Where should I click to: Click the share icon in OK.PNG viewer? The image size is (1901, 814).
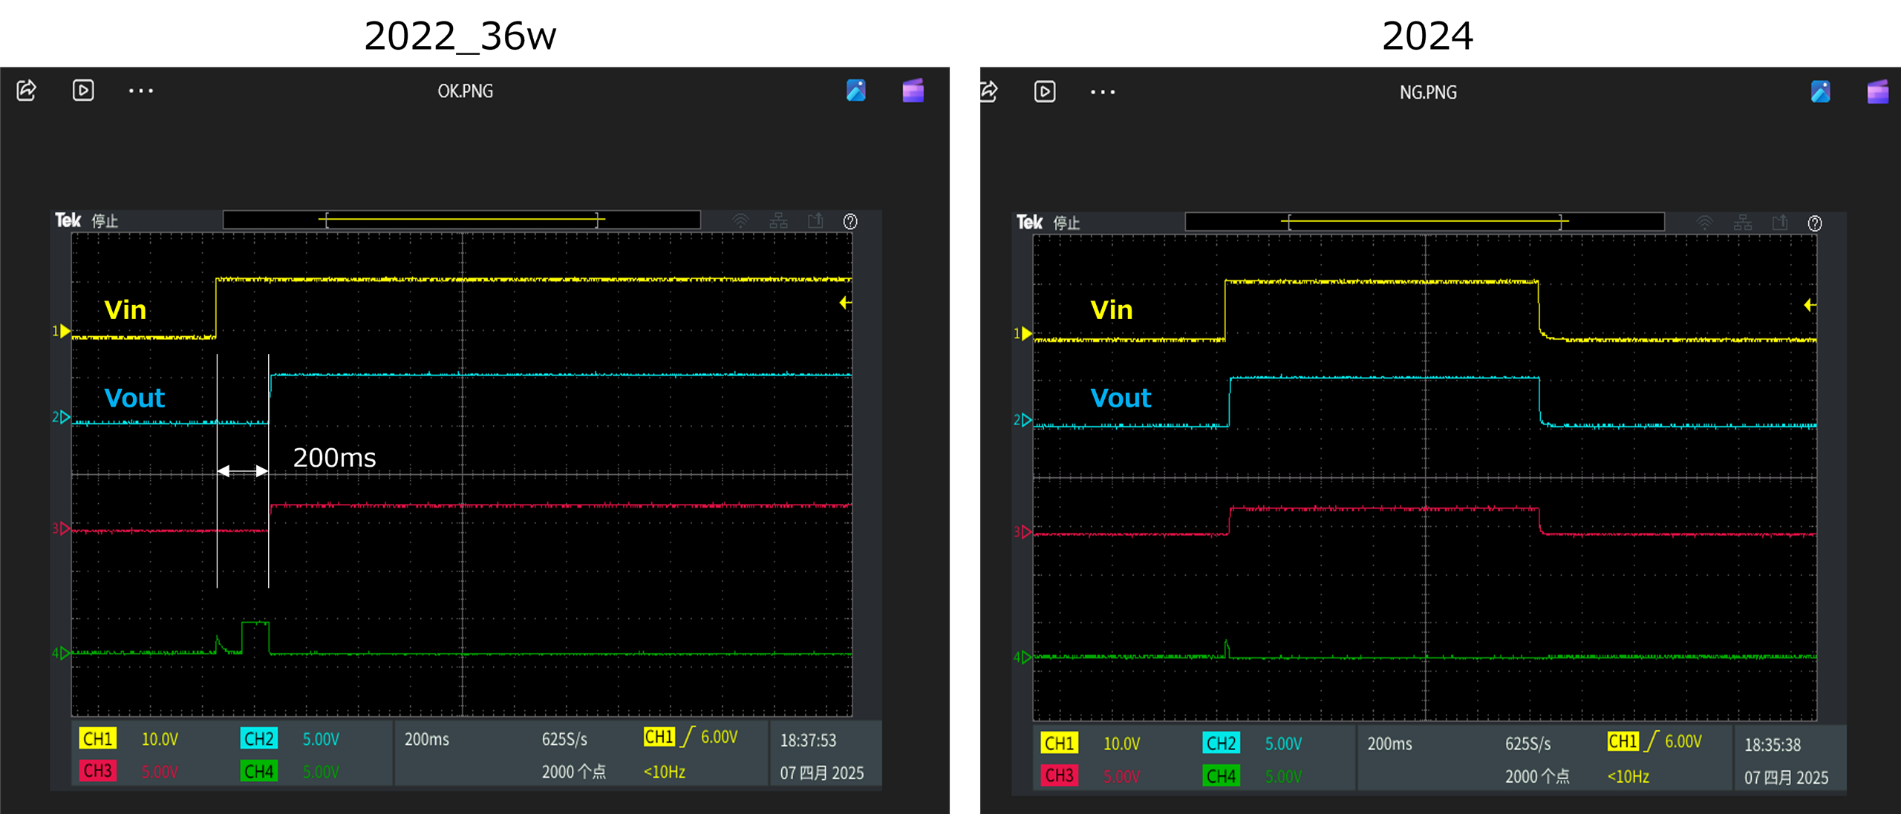pyautogui.click(x=27, y=91)
